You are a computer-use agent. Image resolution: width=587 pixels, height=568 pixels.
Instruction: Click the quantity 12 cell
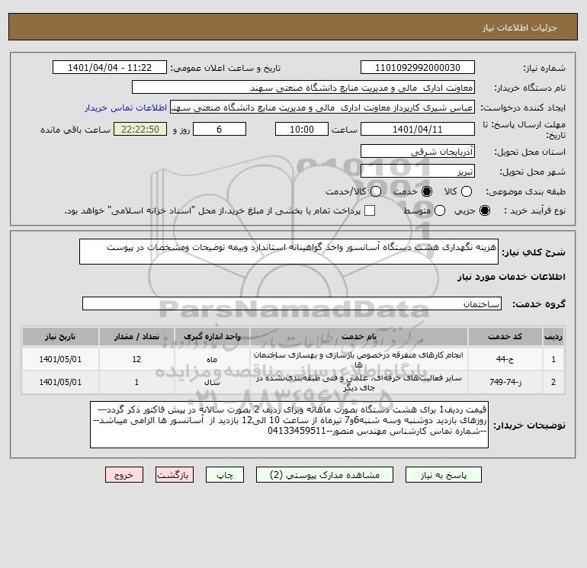pos(136,359)
